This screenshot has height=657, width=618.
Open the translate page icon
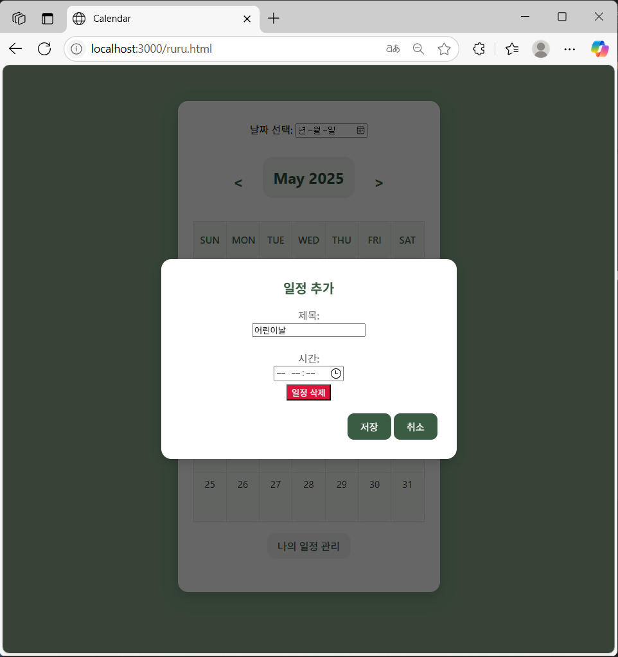tap(393, 49)
